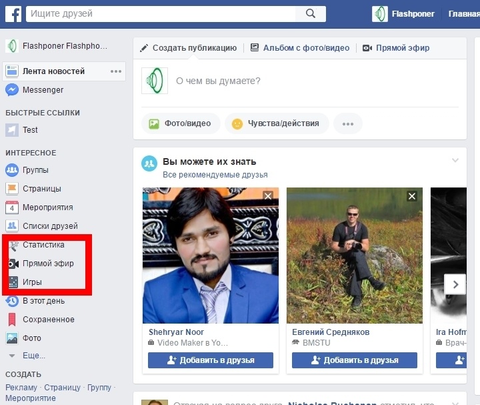Open Messenger icon in sidebar

(12, 90)
